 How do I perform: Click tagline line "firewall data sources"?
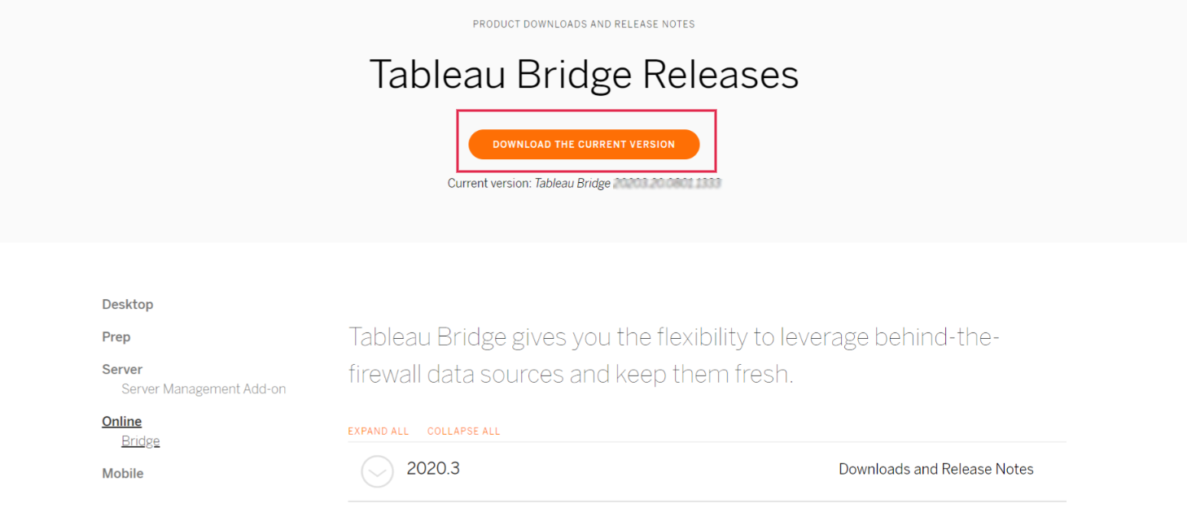(x=570, y=374)
